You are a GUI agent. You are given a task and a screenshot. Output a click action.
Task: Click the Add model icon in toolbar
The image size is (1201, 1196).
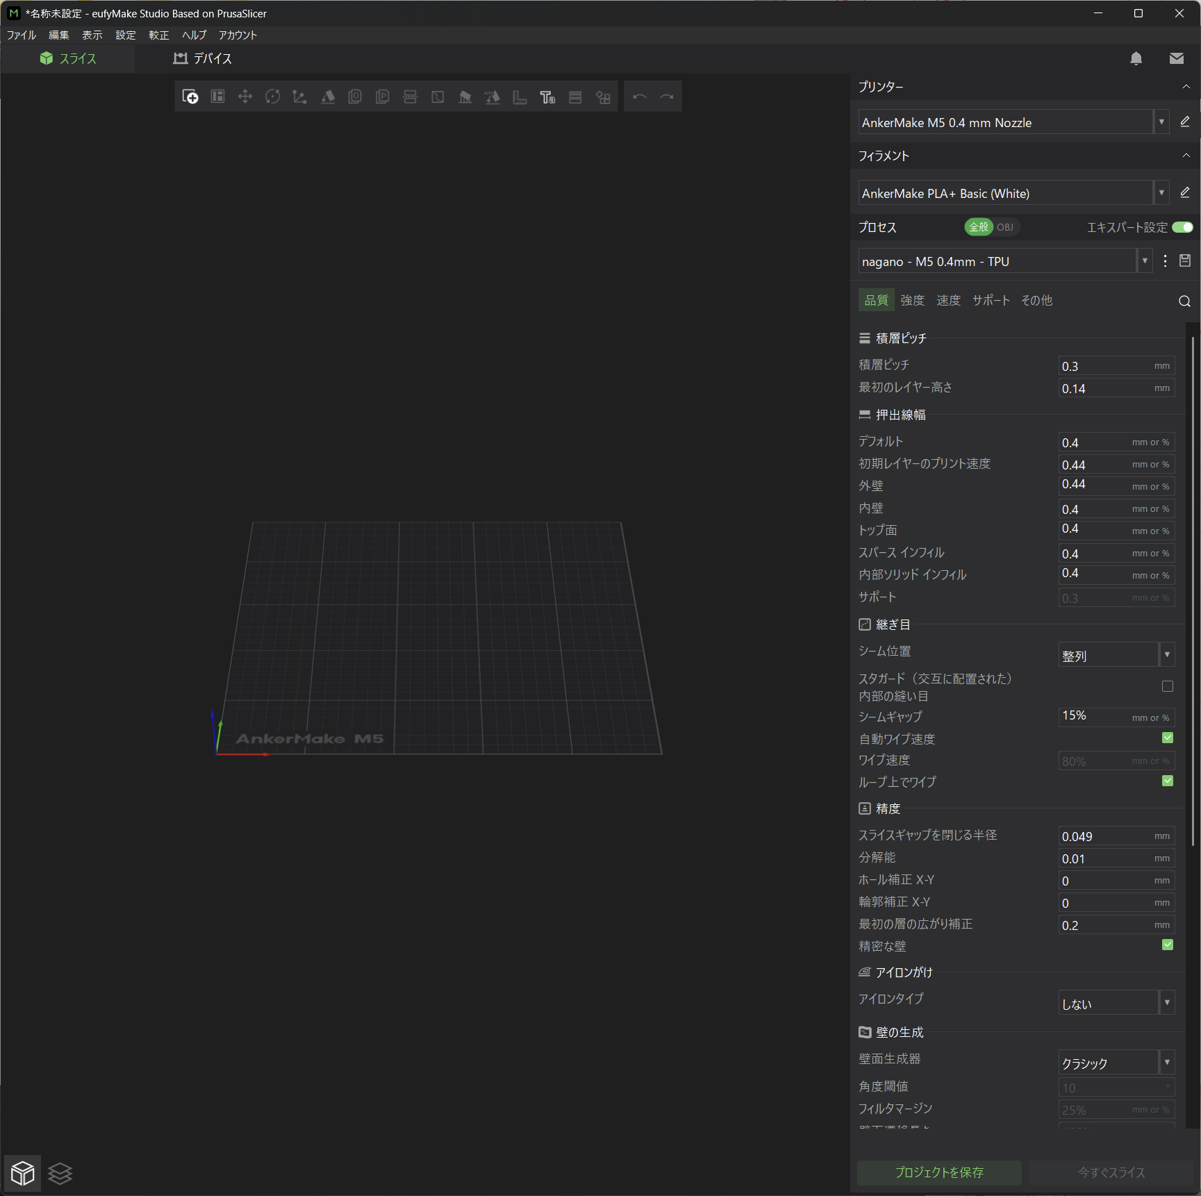point(190,97)
